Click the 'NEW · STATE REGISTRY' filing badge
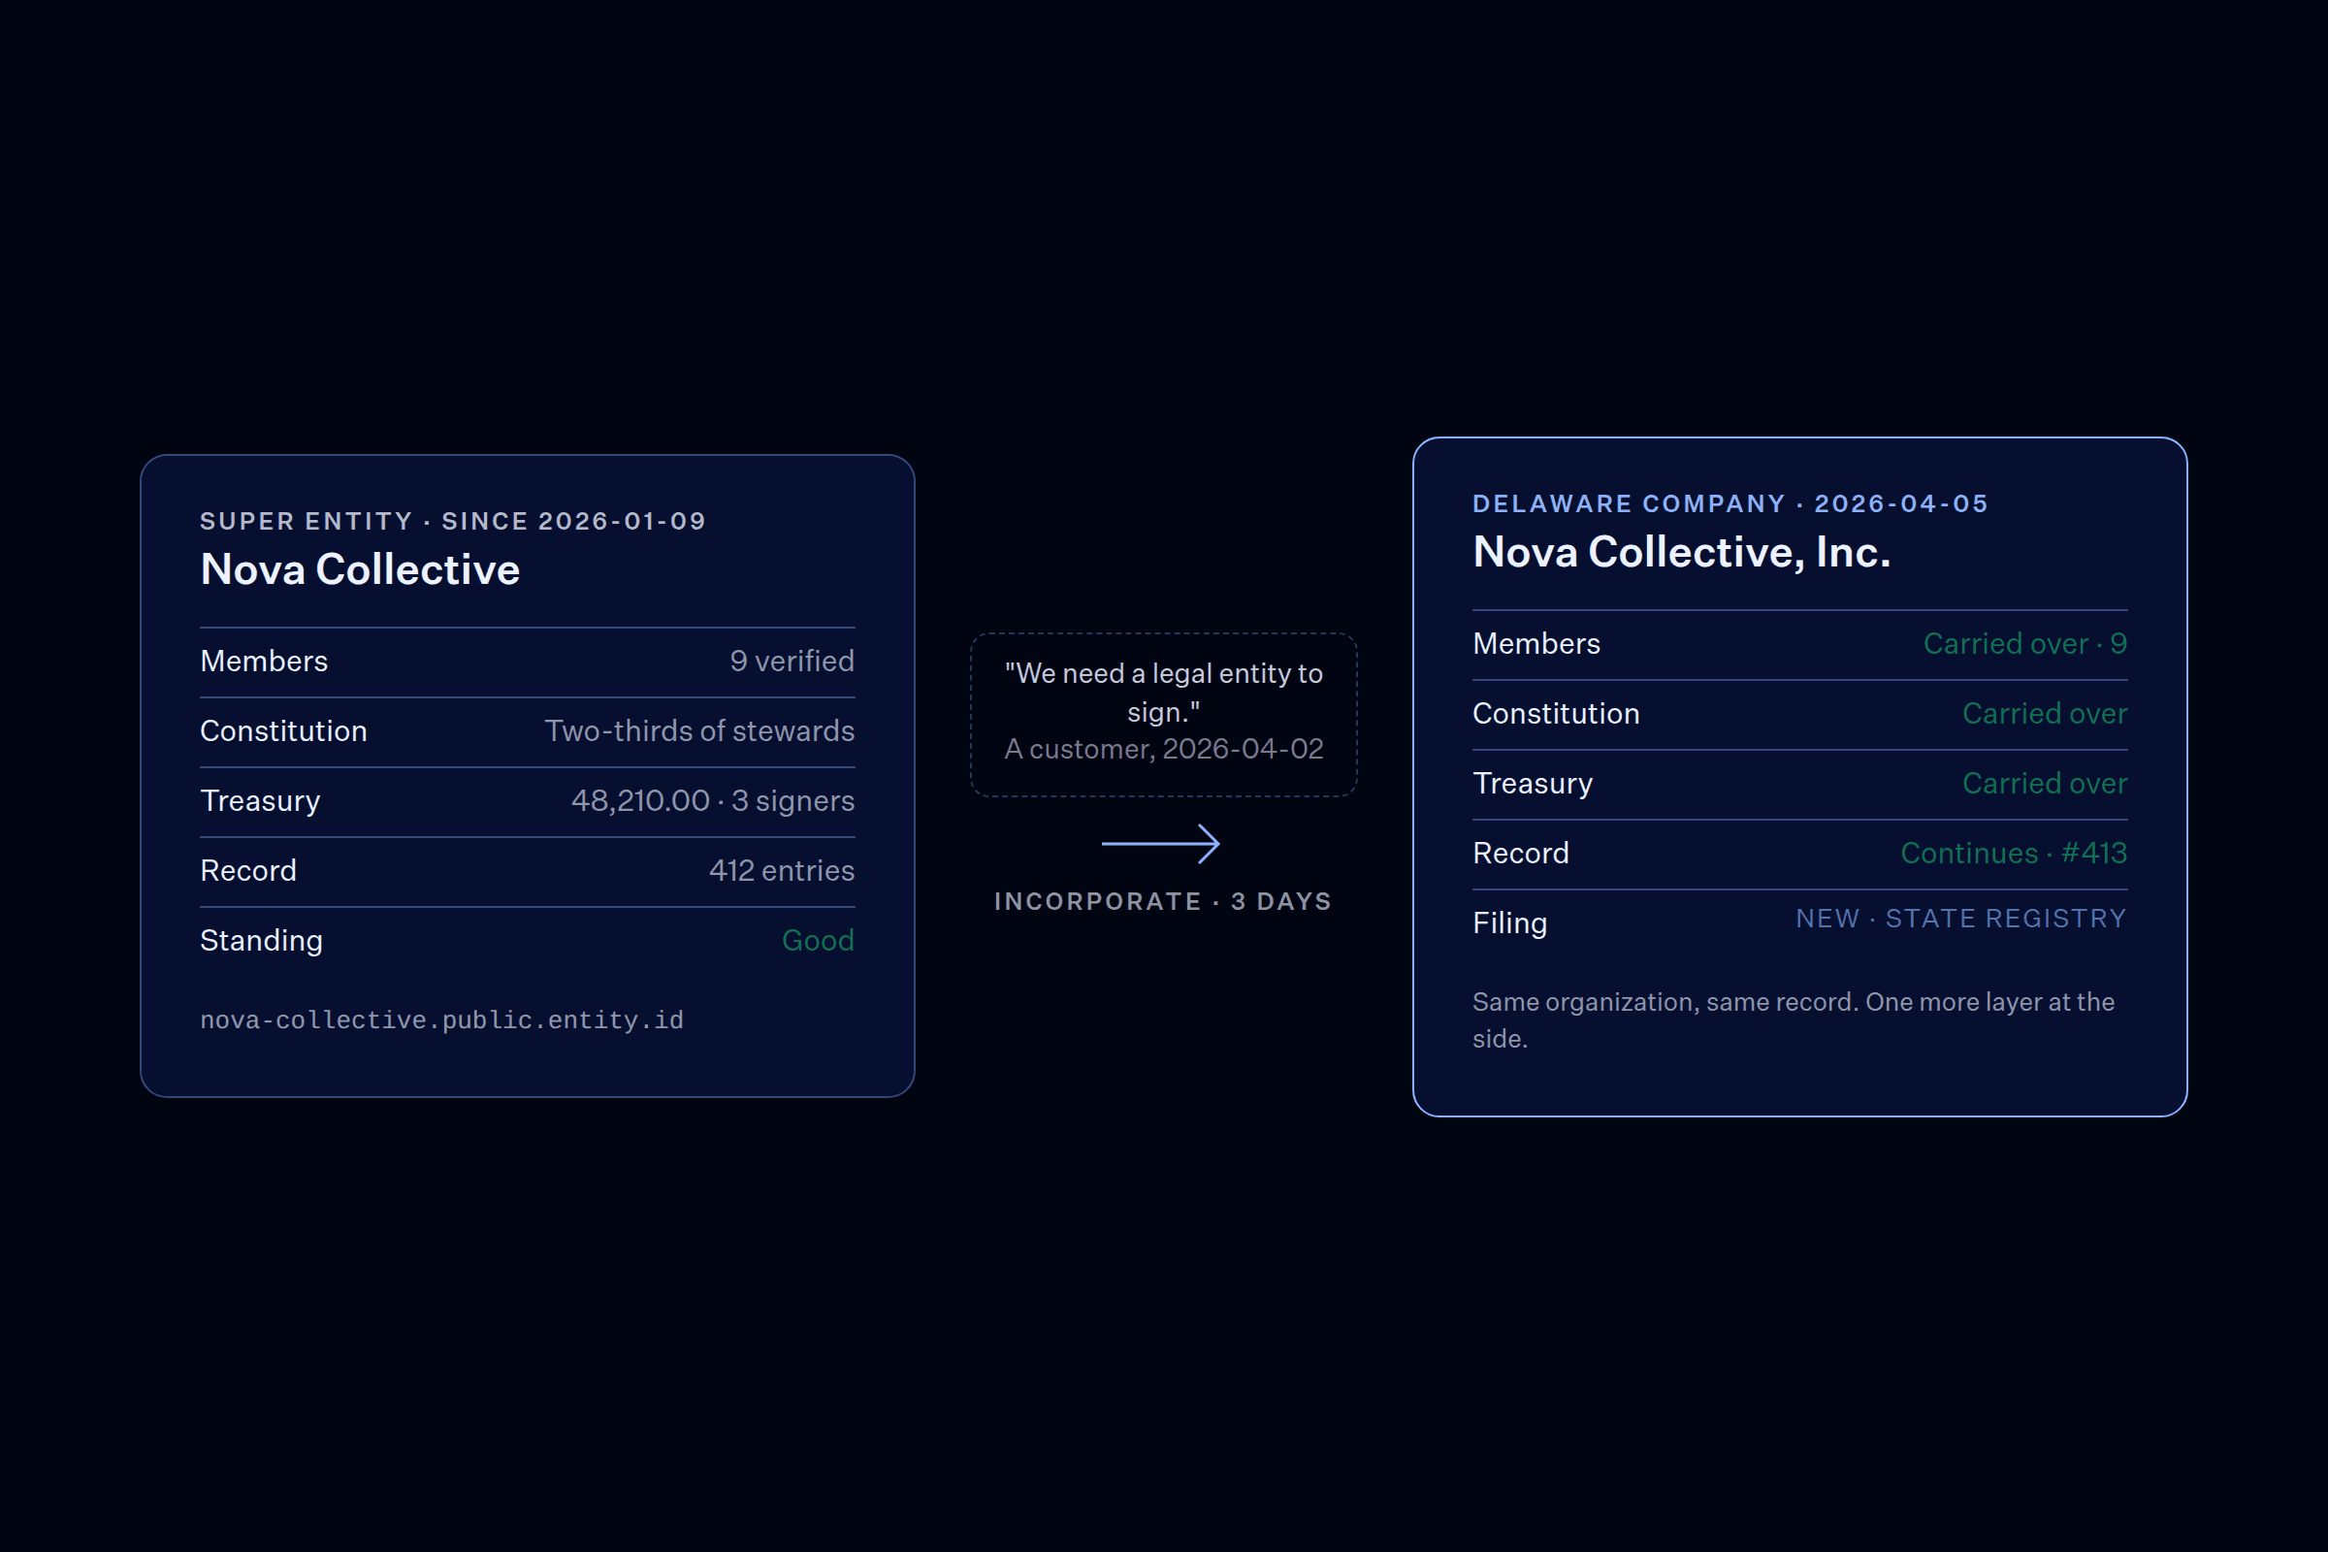 (1960, 919)
